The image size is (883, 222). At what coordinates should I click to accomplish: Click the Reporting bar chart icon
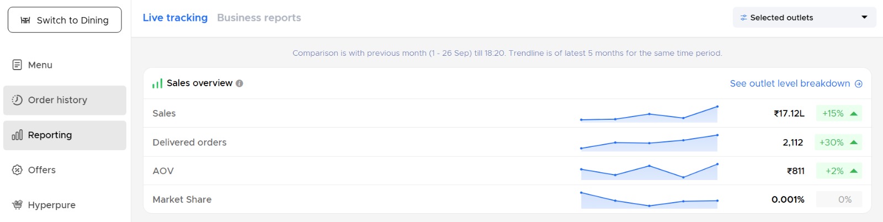click(x=17, y=135)
